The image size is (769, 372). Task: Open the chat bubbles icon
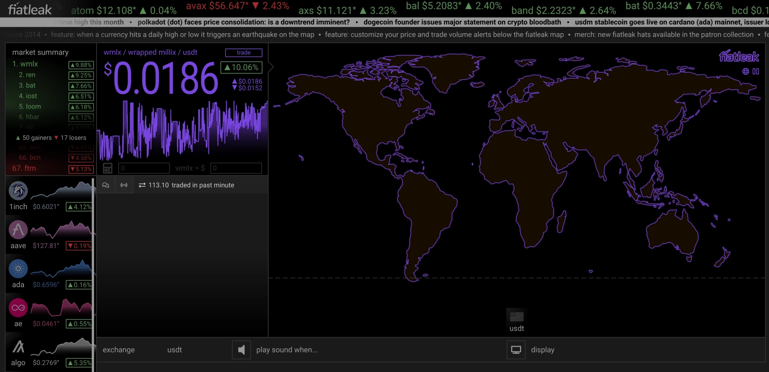106,185
